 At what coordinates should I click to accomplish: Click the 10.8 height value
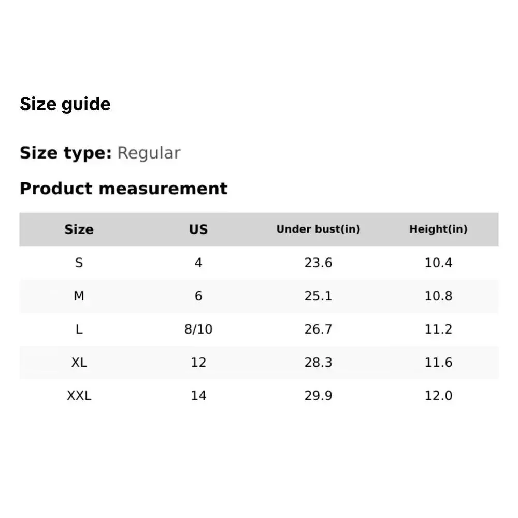pos(438,296)
